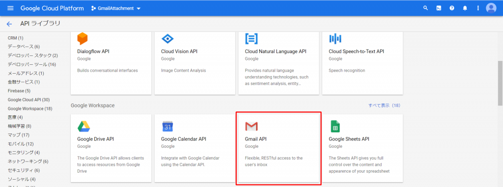
Task: Open the Cloud Natural Language API title
Action: tap(276, 52)
